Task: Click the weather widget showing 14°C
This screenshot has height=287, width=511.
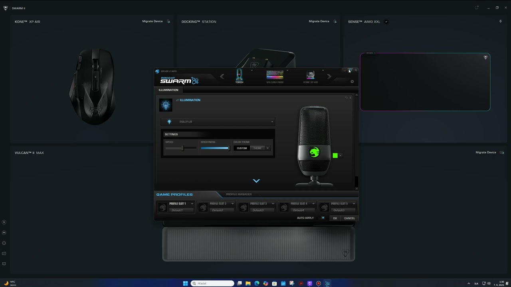Action: tap(11, 283)
